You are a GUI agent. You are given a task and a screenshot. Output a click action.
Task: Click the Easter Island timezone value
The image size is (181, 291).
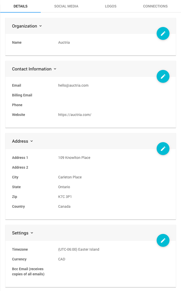[x=78, y=249]
